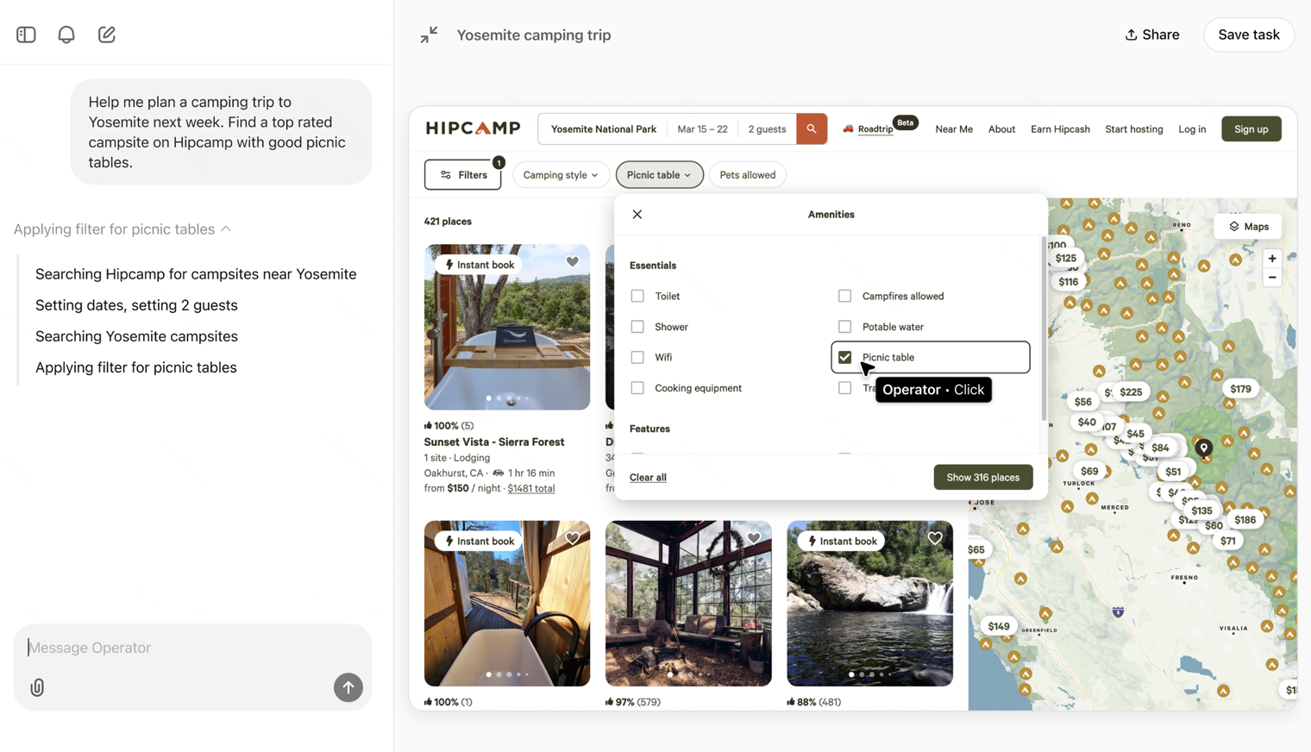Focus the Message Operator input box

(x=192, y=648)
